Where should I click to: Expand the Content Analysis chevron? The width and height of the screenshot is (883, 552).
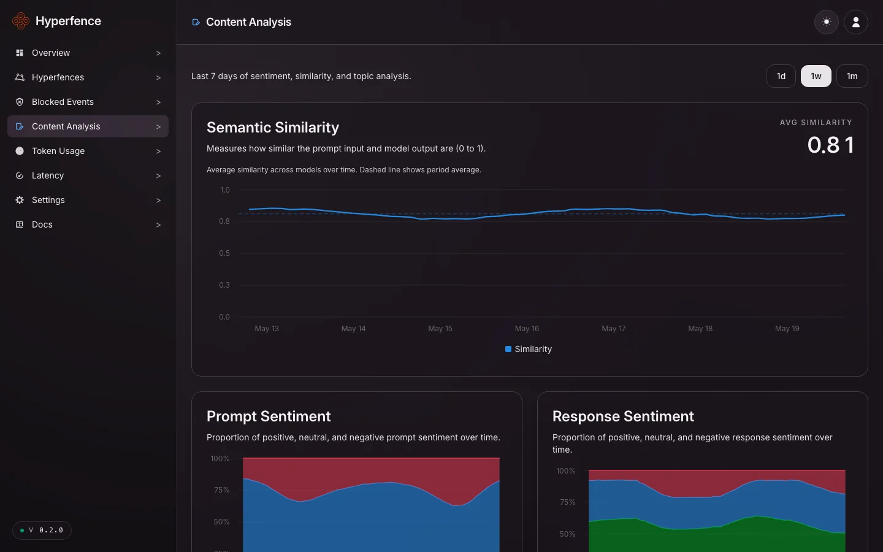point(158,126)
